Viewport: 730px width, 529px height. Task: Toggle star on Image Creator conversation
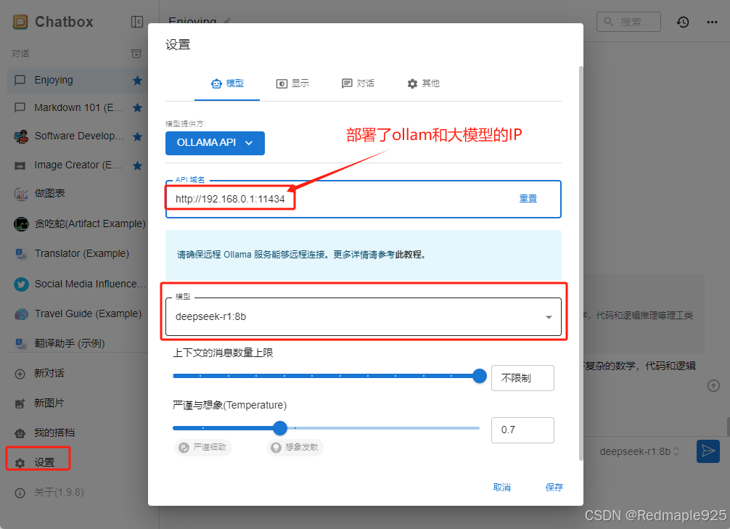[x=137, y=165]
